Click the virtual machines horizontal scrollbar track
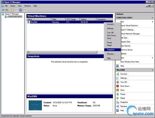The width and height of the screenshot is (155, 118). tap(100, 52)
